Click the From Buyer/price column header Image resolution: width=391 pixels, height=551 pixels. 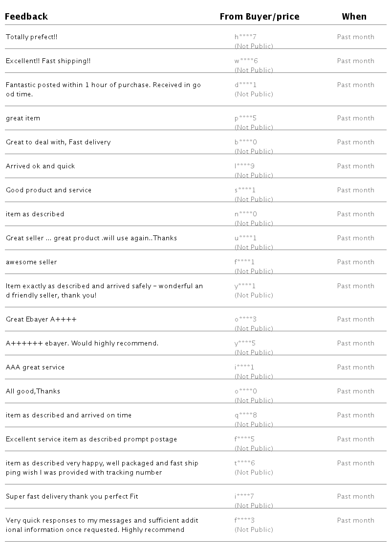click(x=259, y=17)
